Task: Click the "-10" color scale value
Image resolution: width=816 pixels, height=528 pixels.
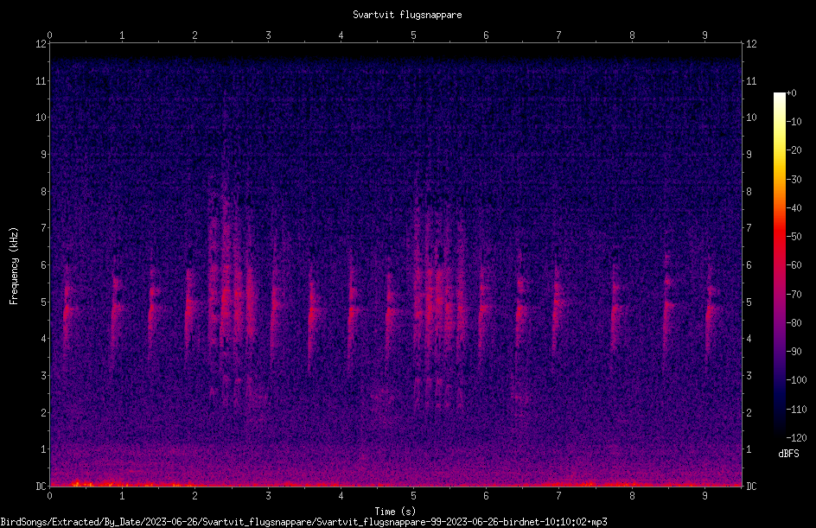Action: (x=794, y=122)
